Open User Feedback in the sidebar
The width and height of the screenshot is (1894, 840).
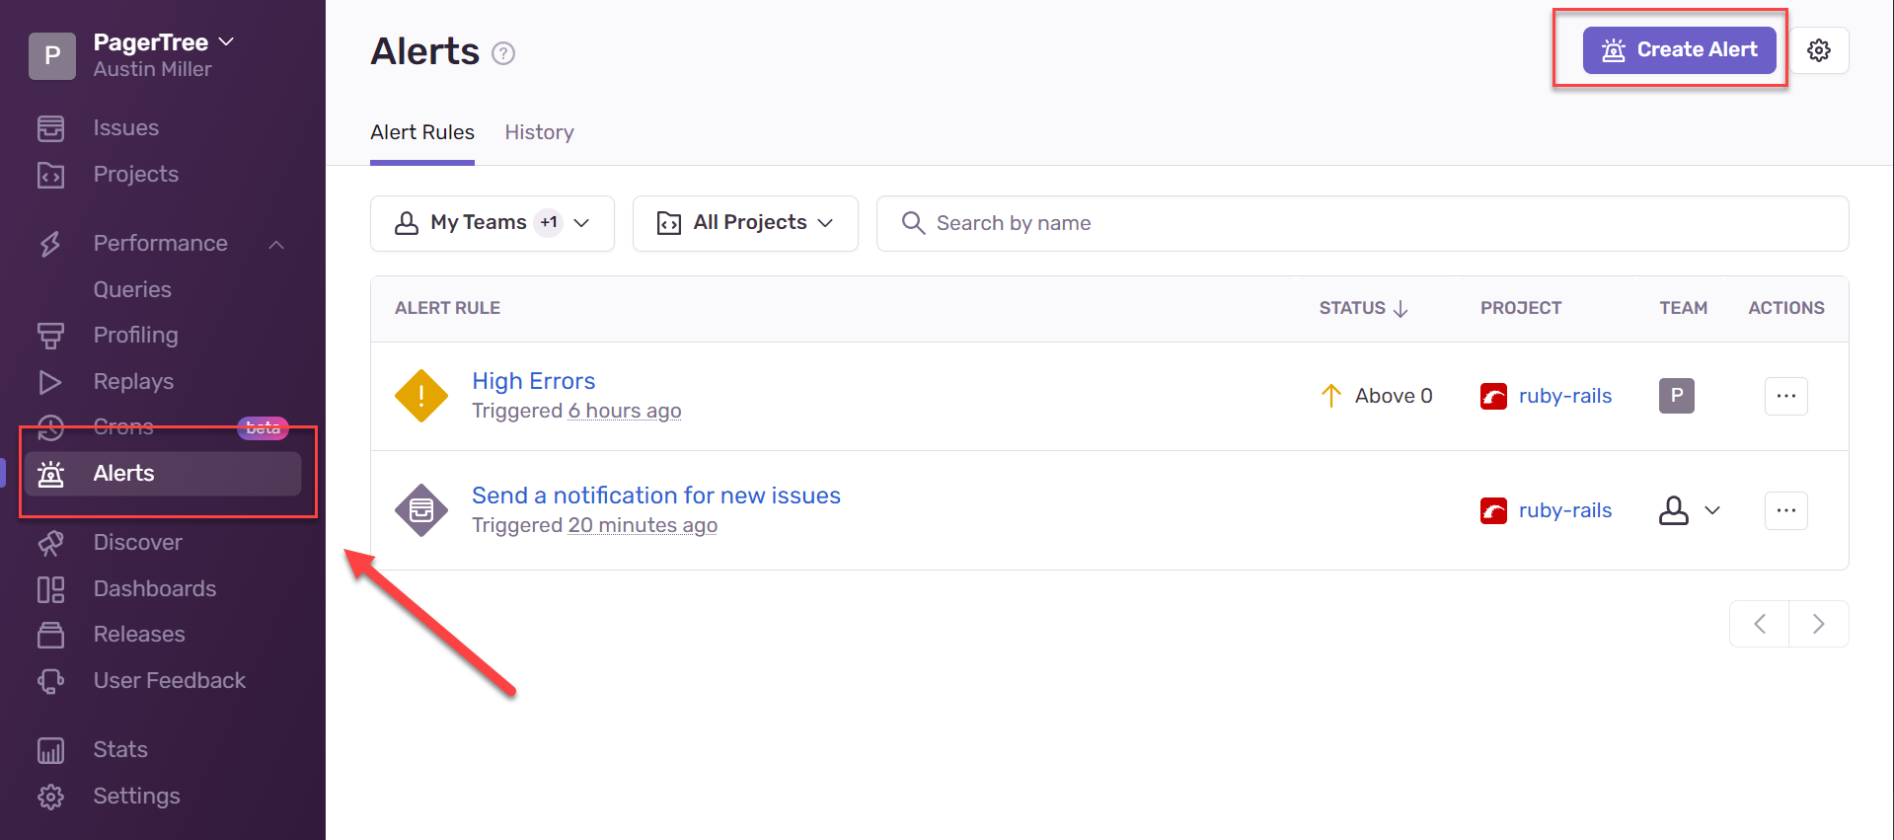pyautogui.click(x=169, y=681)
